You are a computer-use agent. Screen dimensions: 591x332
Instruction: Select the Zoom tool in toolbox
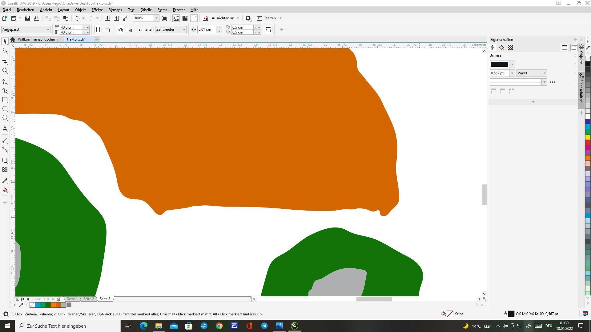point(5,71)
